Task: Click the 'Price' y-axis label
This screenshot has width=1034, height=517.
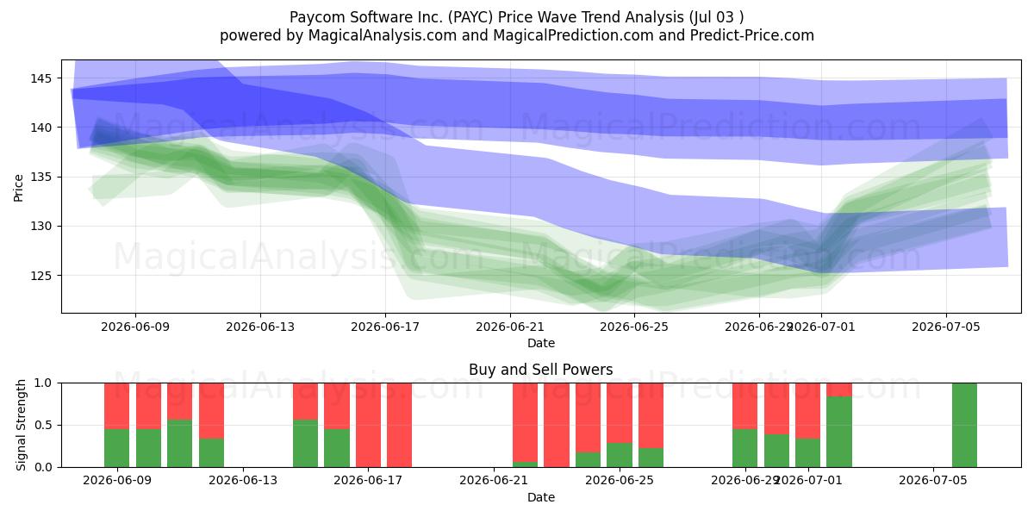Action: 19,186
